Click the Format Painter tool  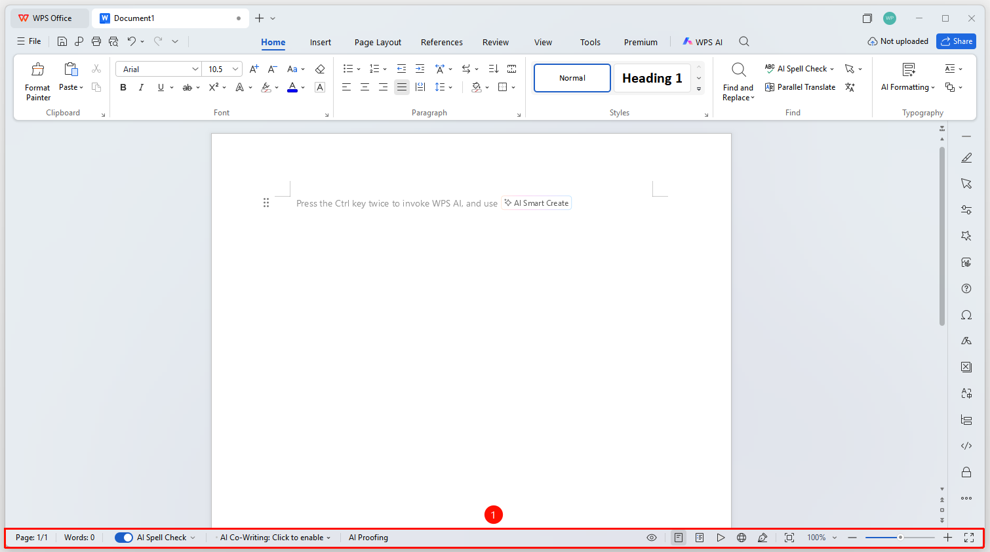point(37,81)
